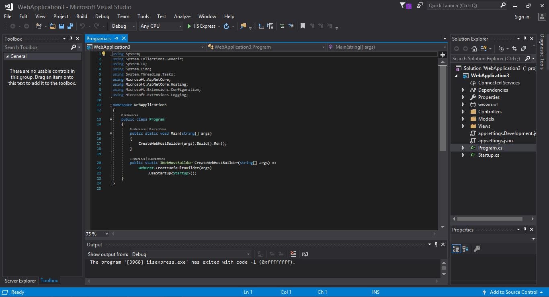Click the Home icon in Solution Explorer
549x297 pixels.
[474, 48]
